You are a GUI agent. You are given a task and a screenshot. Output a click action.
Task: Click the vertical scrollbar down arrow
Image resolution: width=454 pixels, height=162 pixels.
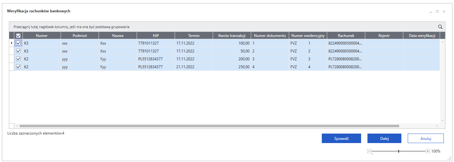(443, 120)
